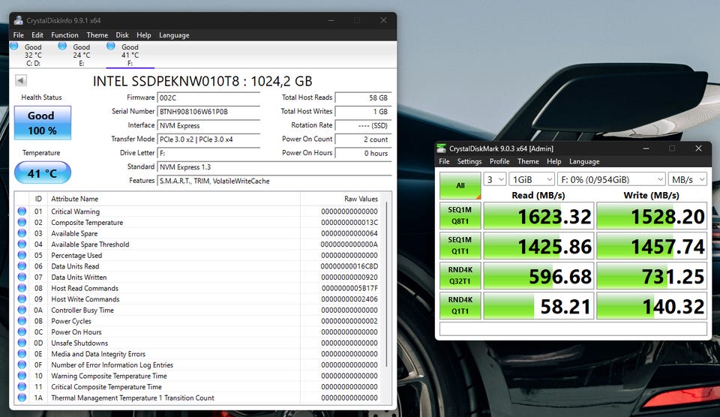Select the C: D: disk status orb
Image resolution: width=720 pixels, height=417 pixels.
coord(13,46)
